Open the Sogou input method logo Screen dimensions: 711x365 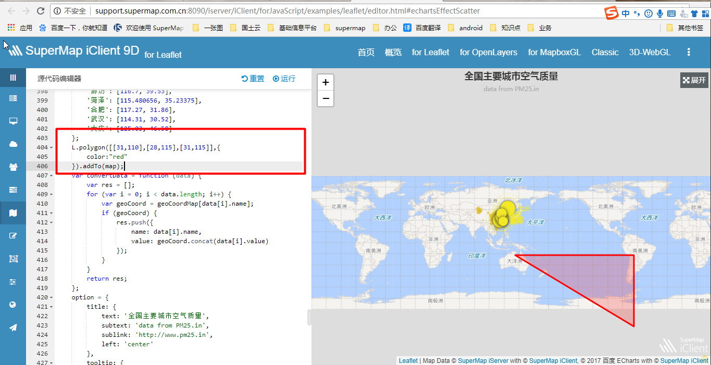coord(612,13)
